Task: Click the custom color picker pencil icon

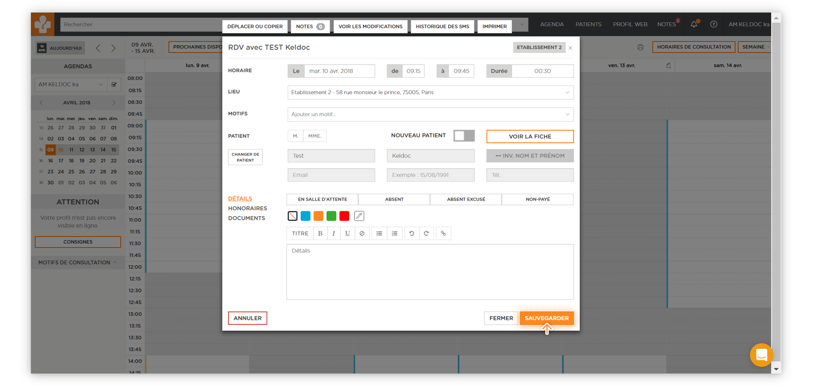Action: (x=359, y=216)
